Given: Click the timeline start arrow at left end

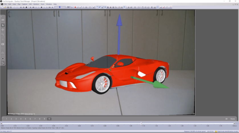Looking at the screenshot, I should [x=1, y=124].
